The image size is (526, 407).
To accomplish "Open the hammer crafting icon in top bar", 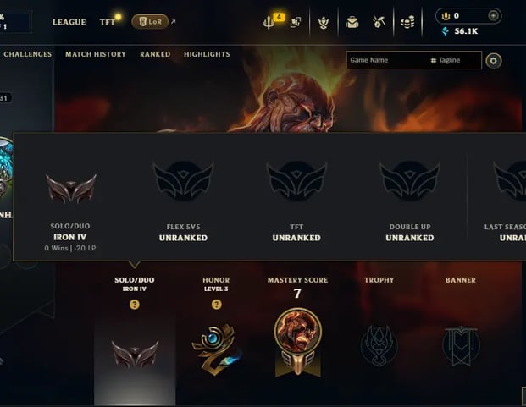I will click(379, 23).
